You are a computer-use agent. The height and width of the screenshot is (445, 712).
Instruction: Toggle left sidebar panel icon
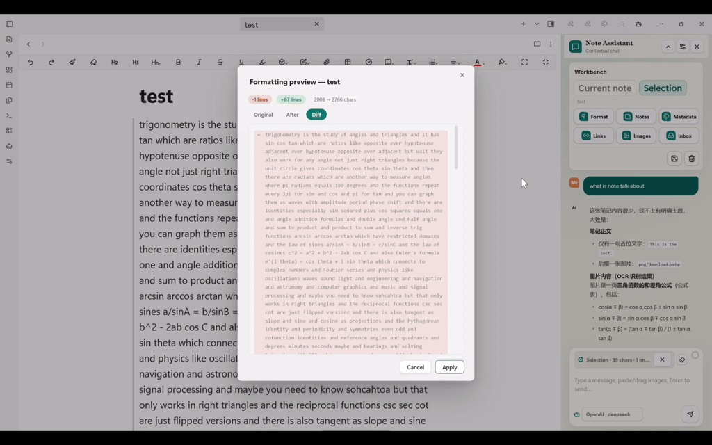[9, 24]
